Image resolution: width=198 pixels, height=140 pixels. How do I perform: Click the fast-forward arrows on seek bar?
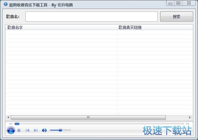pyautogui.click(x=188, y=124)
